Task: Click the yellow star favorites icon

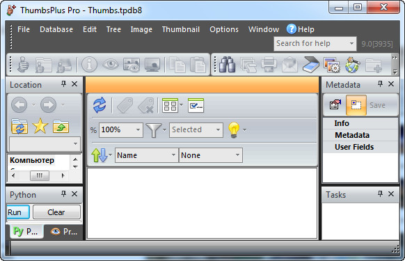Action: tap(40, 126)
